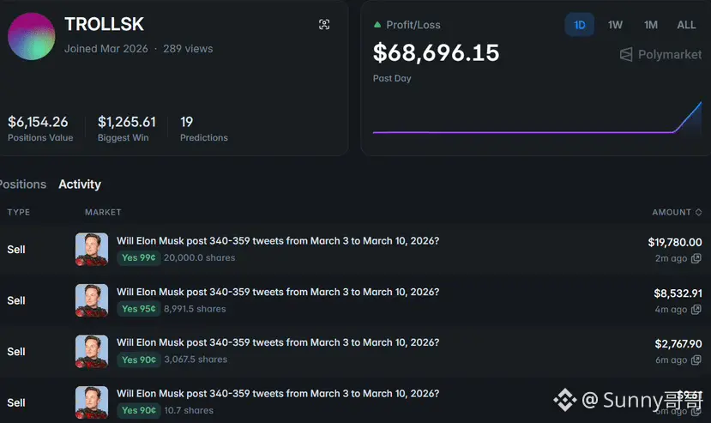Click the MARKET column header
711x423 pixels.
pyautogui.click(x=103, y=213)
